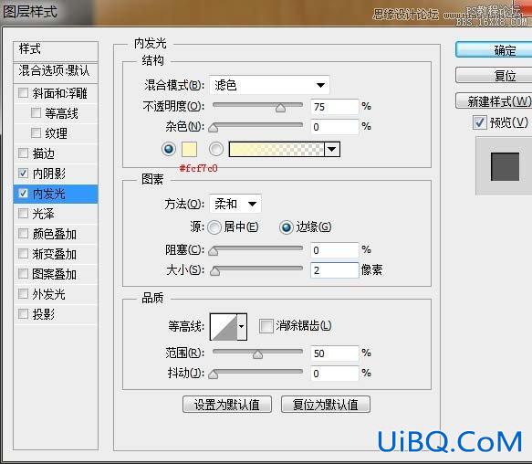
Task: Enable the 斜面和浮雕 checkbox
Action: click(x=23, y=93)
